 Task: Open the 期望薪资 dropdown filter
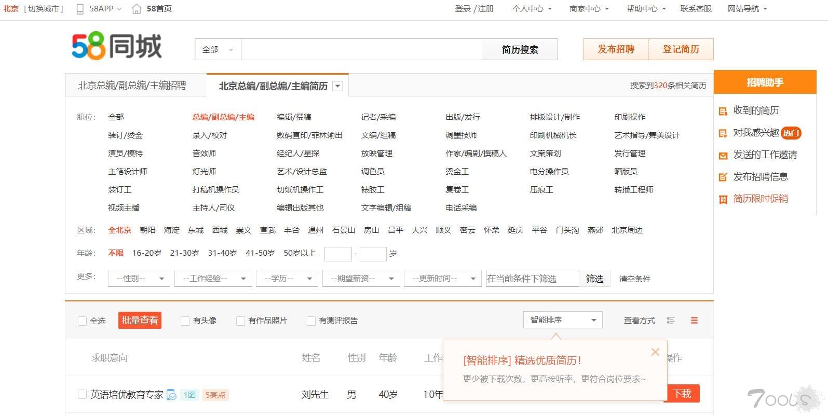361,279
